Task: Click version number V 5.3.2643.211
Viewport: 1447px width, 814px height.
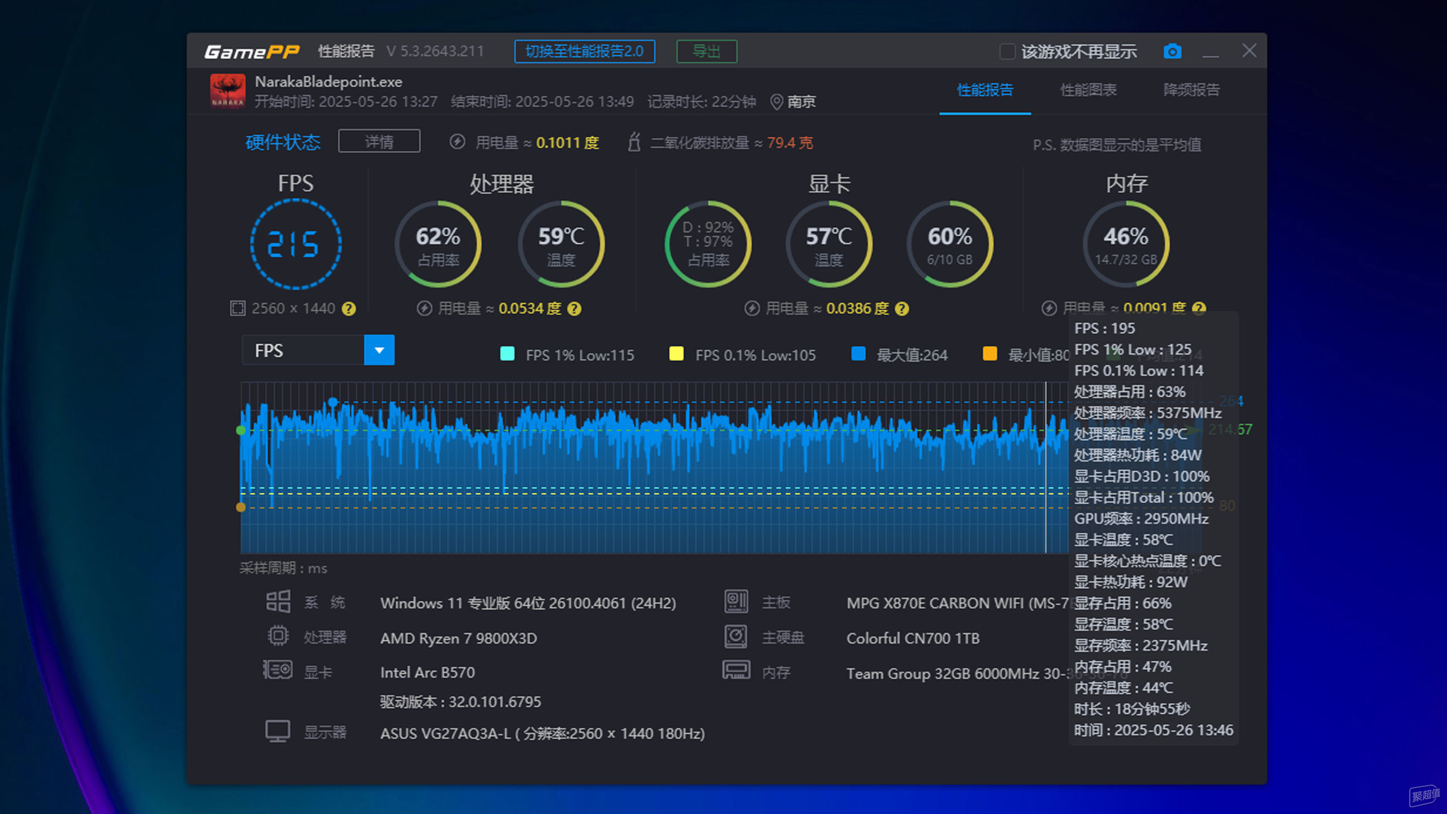Action: (435, 51)
